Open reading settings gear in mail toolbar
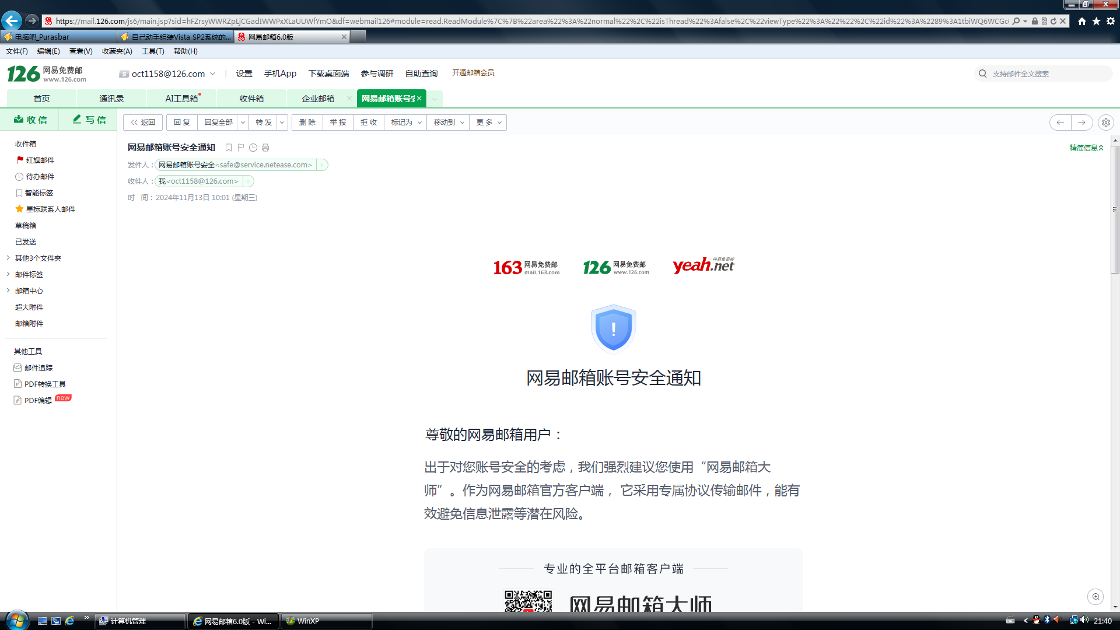This screenshot has height=630, width=1120. click(1105, 123)
